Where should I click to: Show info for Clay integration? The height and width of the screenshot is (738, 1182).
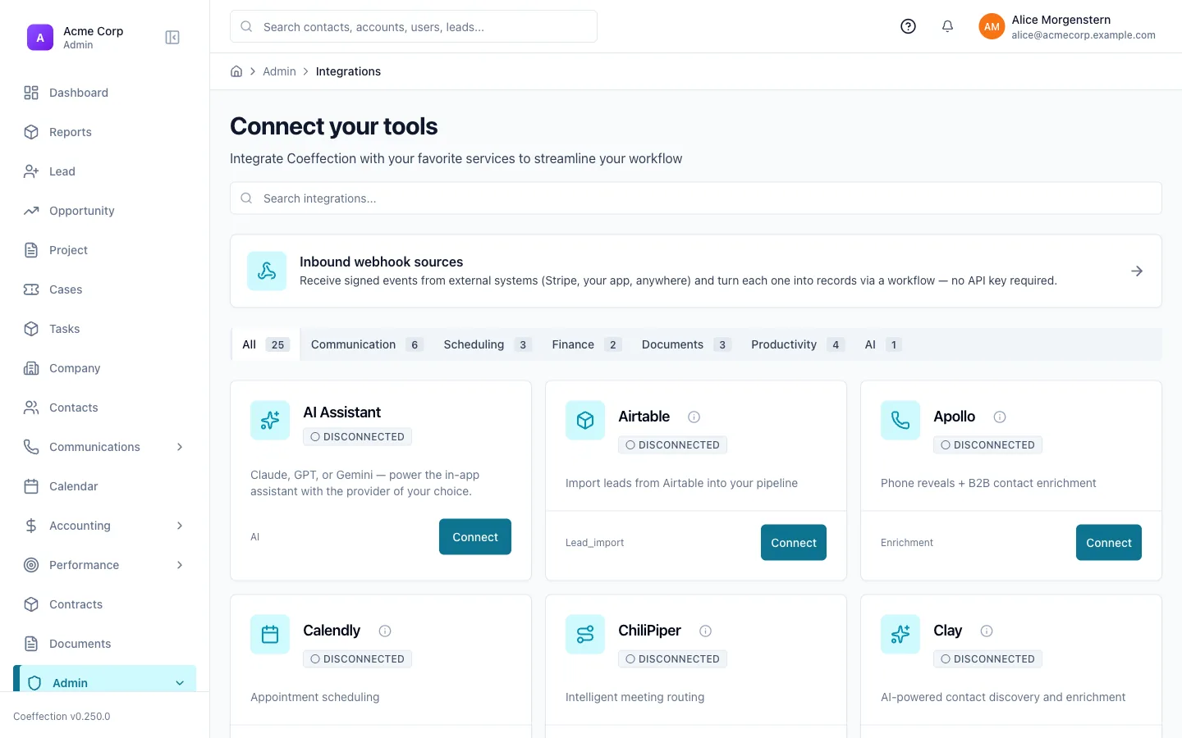pyautogui.click(x=987, y=631)
